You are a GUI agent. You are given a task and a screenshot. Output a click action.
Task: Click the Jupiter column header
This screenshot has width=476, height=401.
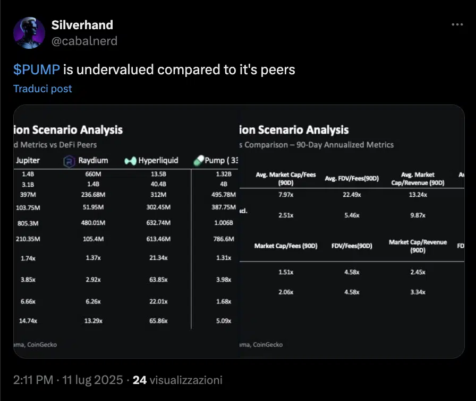pos(28,160)
